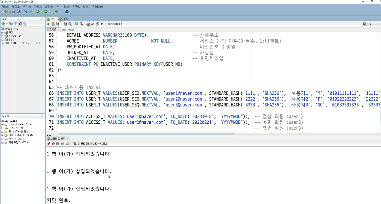This screenshot has height=204, width=381.
Task: Open the Explain Plan dropdown arrow
Action: click(61, 24)
